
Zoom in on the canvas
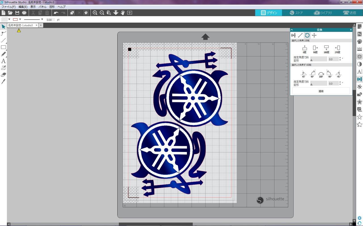(x=95, y=13)
